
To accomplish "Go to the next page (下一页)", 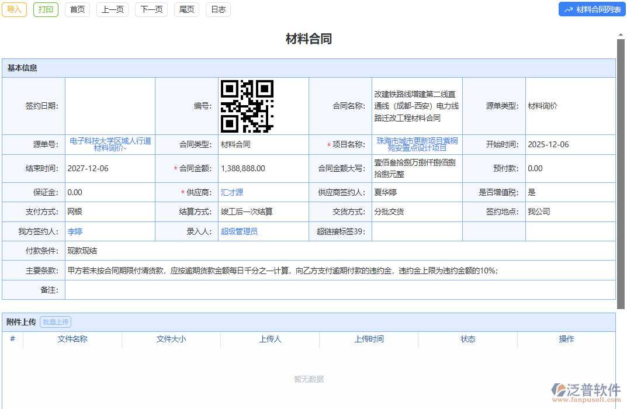I will (x=151, y=9).
